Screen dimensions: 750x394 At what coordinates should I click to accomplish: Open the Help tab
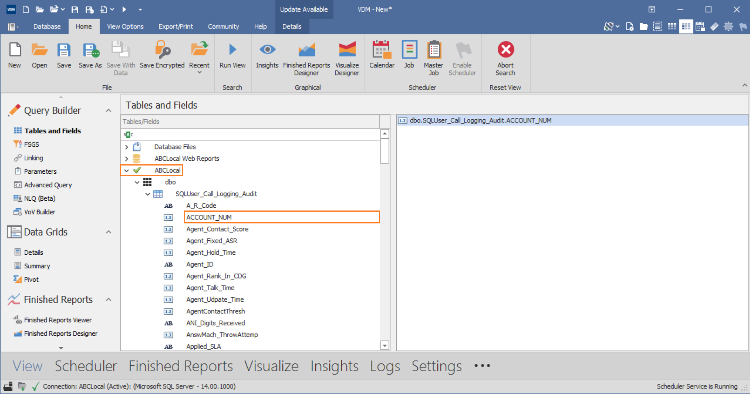pos(260,27)
